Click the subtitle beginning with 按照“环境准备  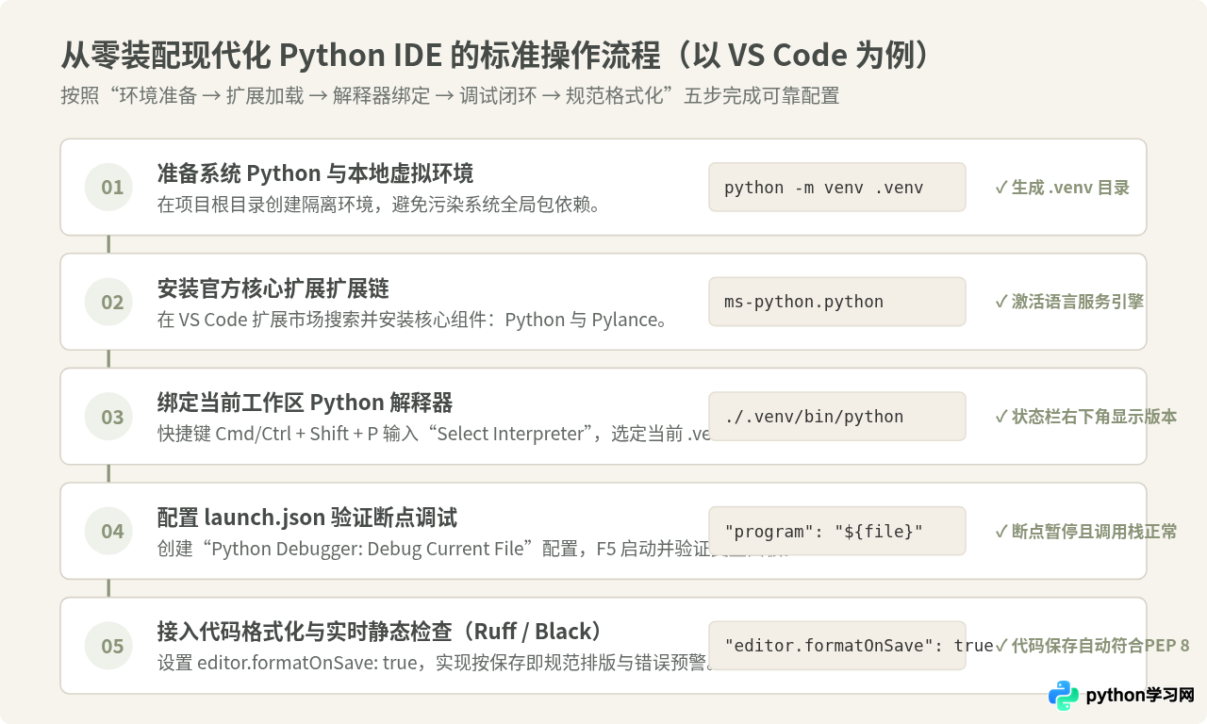(x=450, y=95)
